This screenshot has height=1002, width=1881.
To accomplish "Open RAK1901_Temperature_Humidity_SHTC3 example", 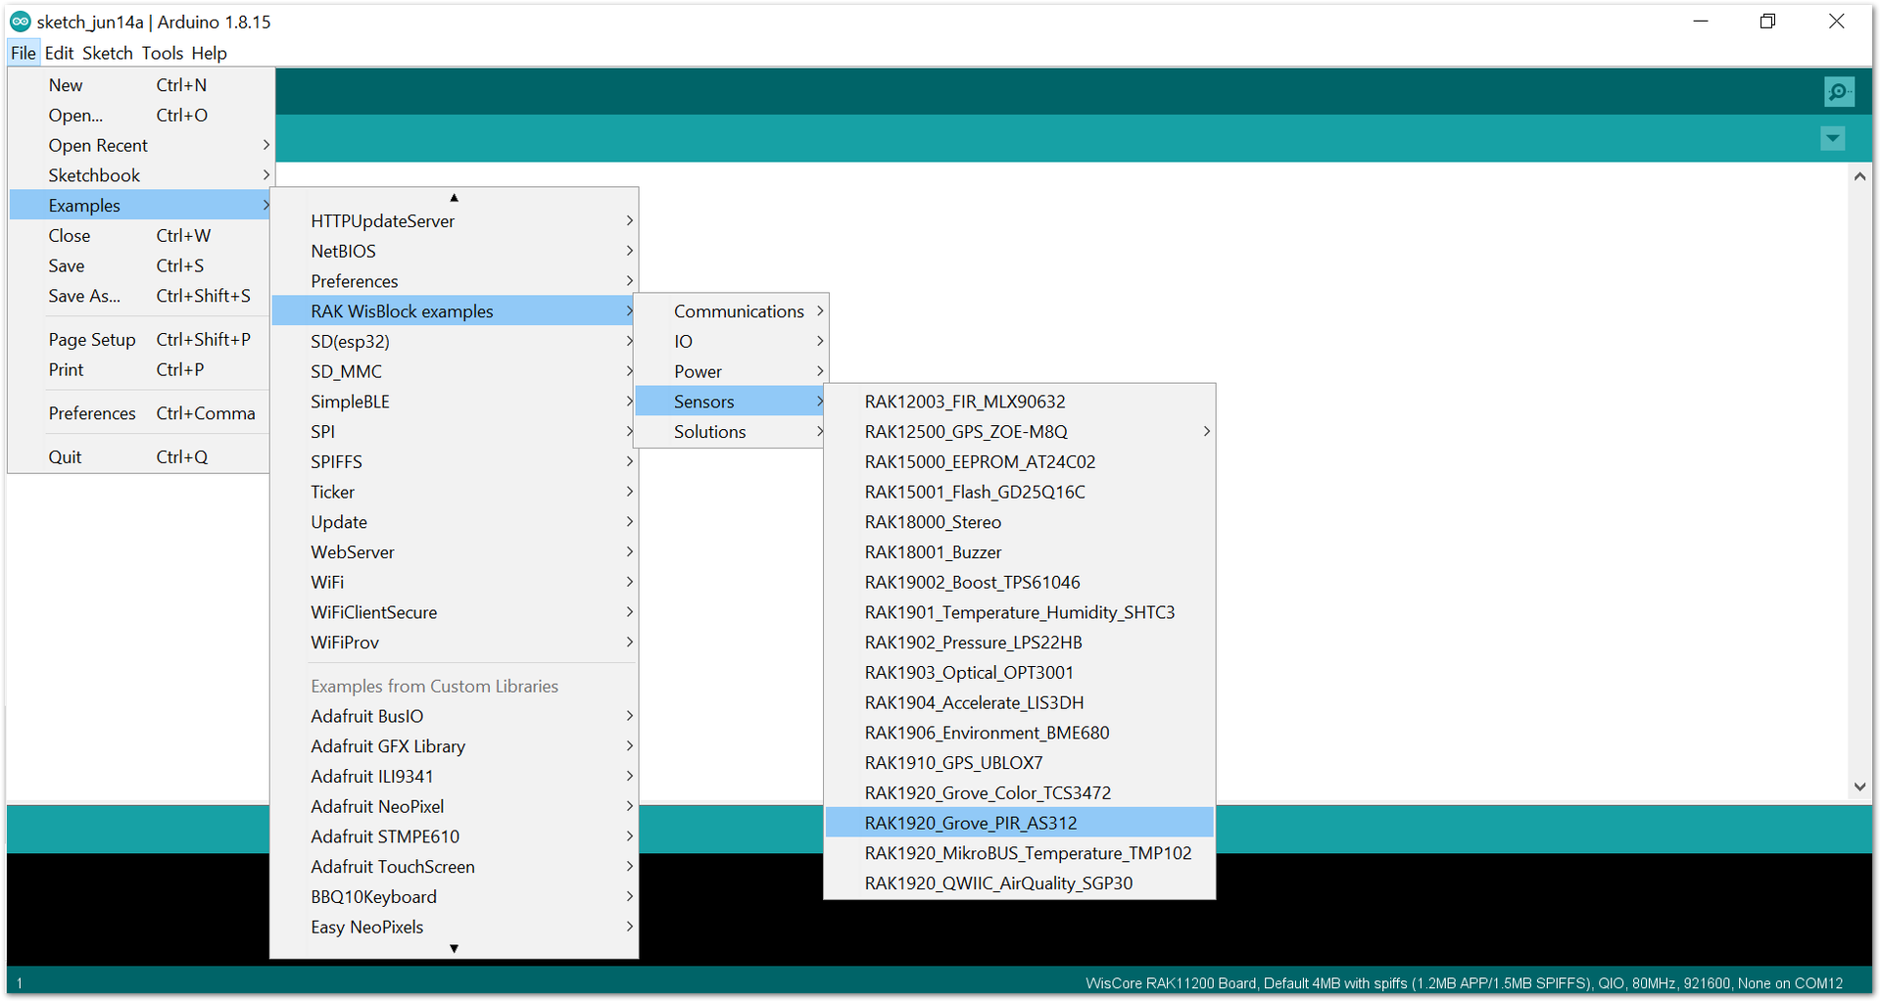I will coord(1019,613).
